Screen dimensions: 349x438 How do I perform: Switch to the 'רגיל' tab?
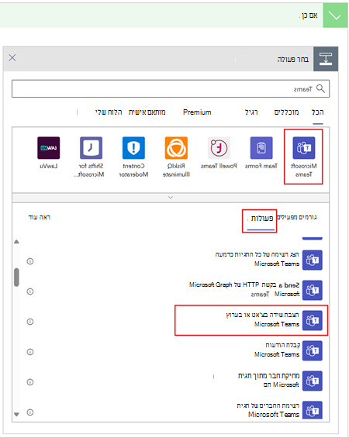pyautogui.click(x=251, y=112)
